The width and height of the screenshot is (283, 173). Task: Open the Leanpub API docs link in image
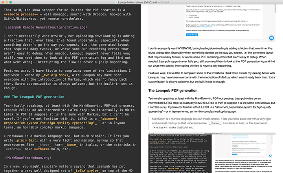point(206,27)
